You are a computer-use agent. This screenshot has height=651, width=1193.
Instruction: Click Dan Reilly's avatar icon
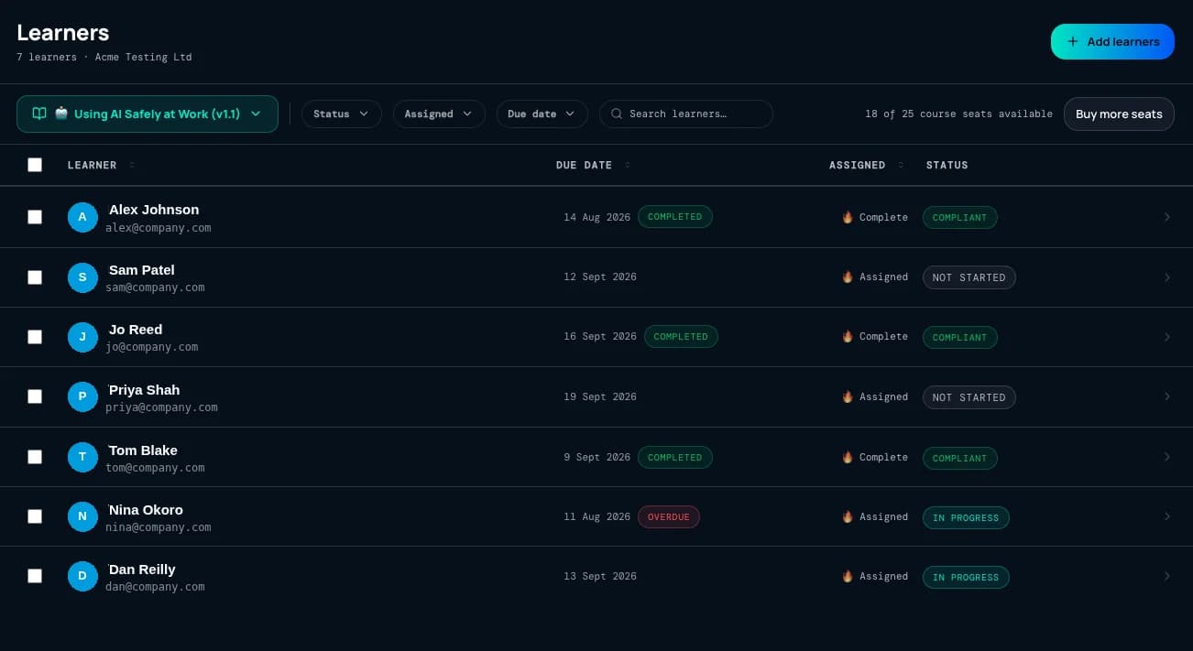(x=82, y=576)
